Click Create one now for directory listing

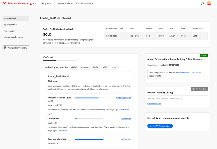click(x=154, y=103)
